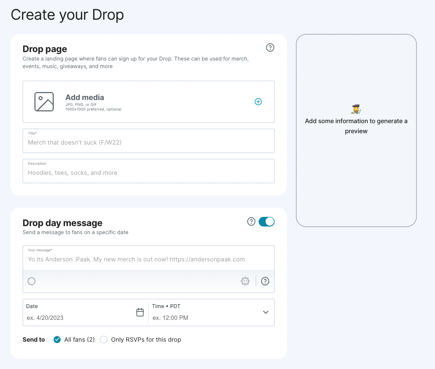
Task: Open the Time PDT dropdown chevron
Action: tap(265, 312)
